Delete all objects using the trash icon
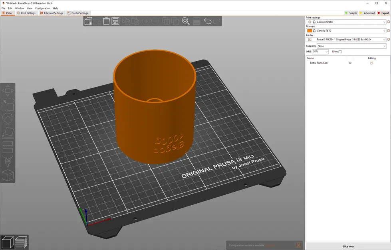 105,21
